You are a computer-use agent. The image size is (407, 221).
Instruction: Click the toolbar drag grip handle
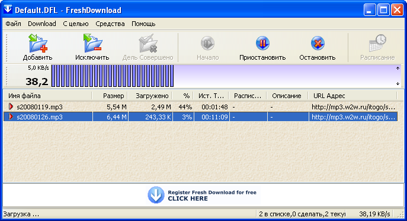pos(7,47)
